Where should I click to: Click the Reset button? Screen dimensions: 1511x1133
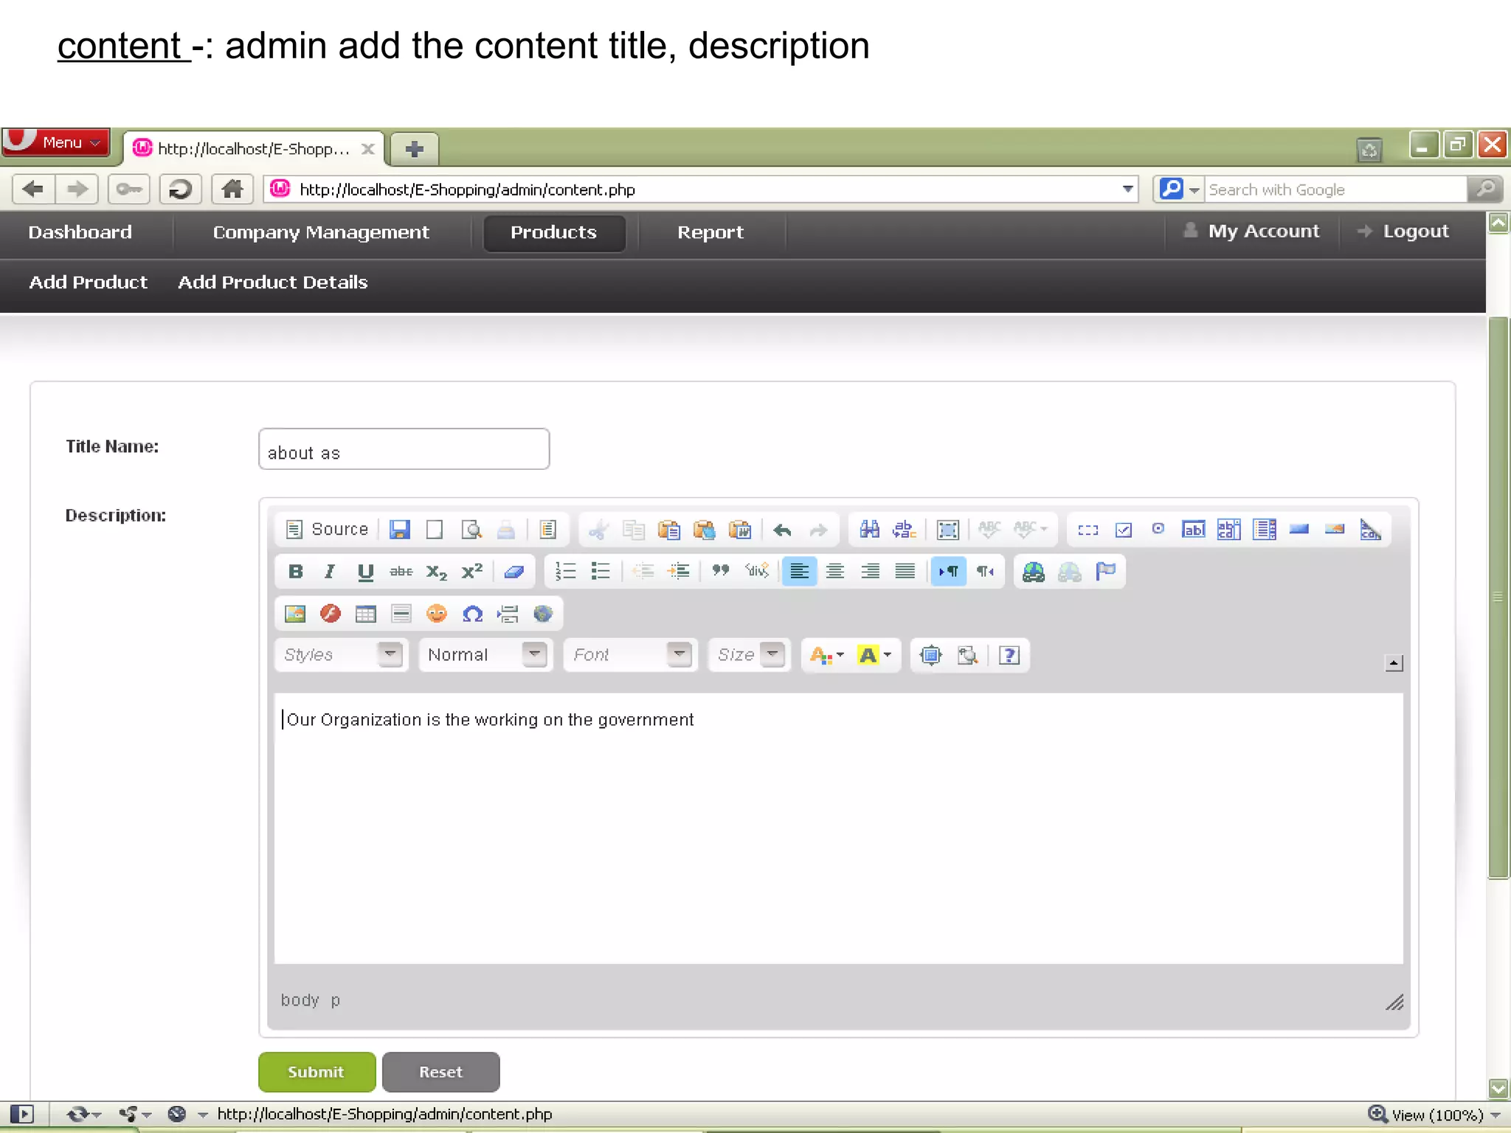coord(440,1072)
